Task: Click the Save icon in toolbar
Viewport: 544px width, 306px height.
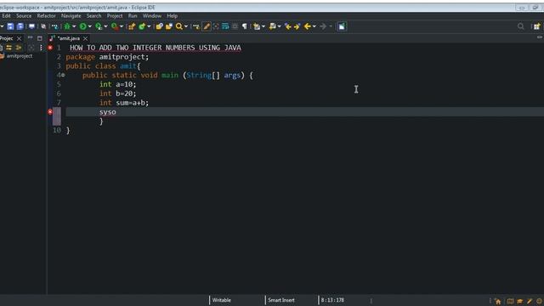Action: coord(10,26)
